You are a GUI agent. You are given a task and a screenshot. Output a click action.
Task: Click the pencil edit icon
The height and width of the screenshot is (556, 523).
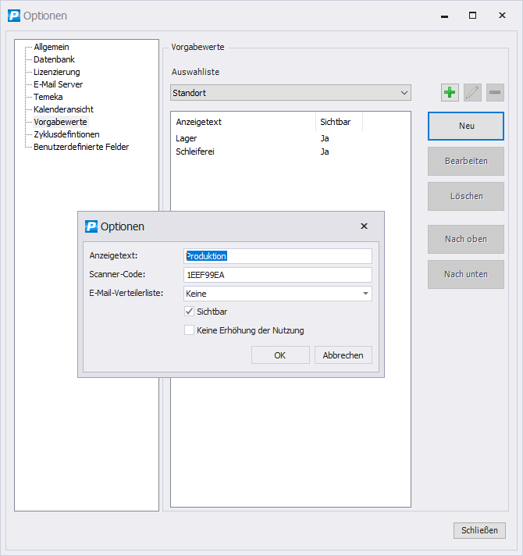point(472,93)
